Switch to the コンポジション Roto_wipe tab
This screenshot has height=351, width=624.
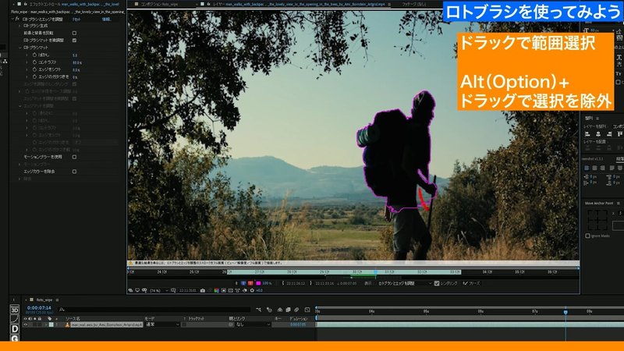coord(159,4)
